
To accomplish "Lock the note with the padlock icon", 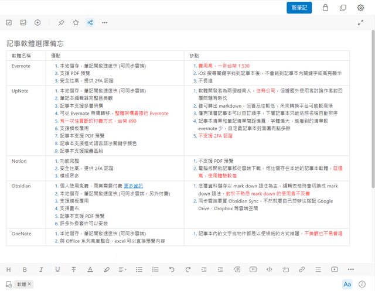I will (326, 8).
